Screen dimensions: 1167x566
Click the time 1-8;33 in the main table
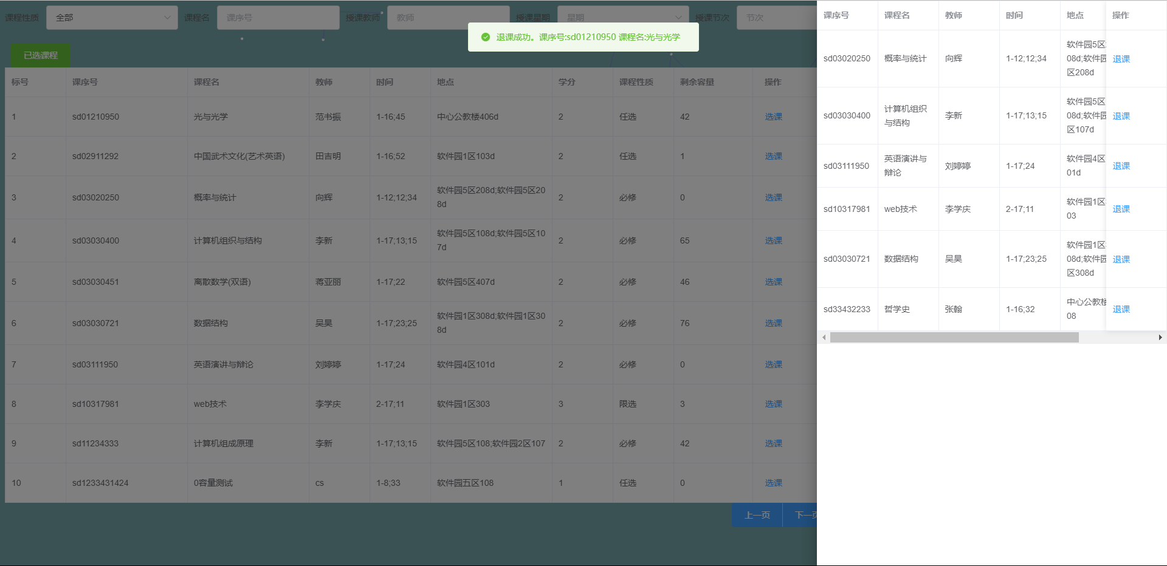click(388, 483)
